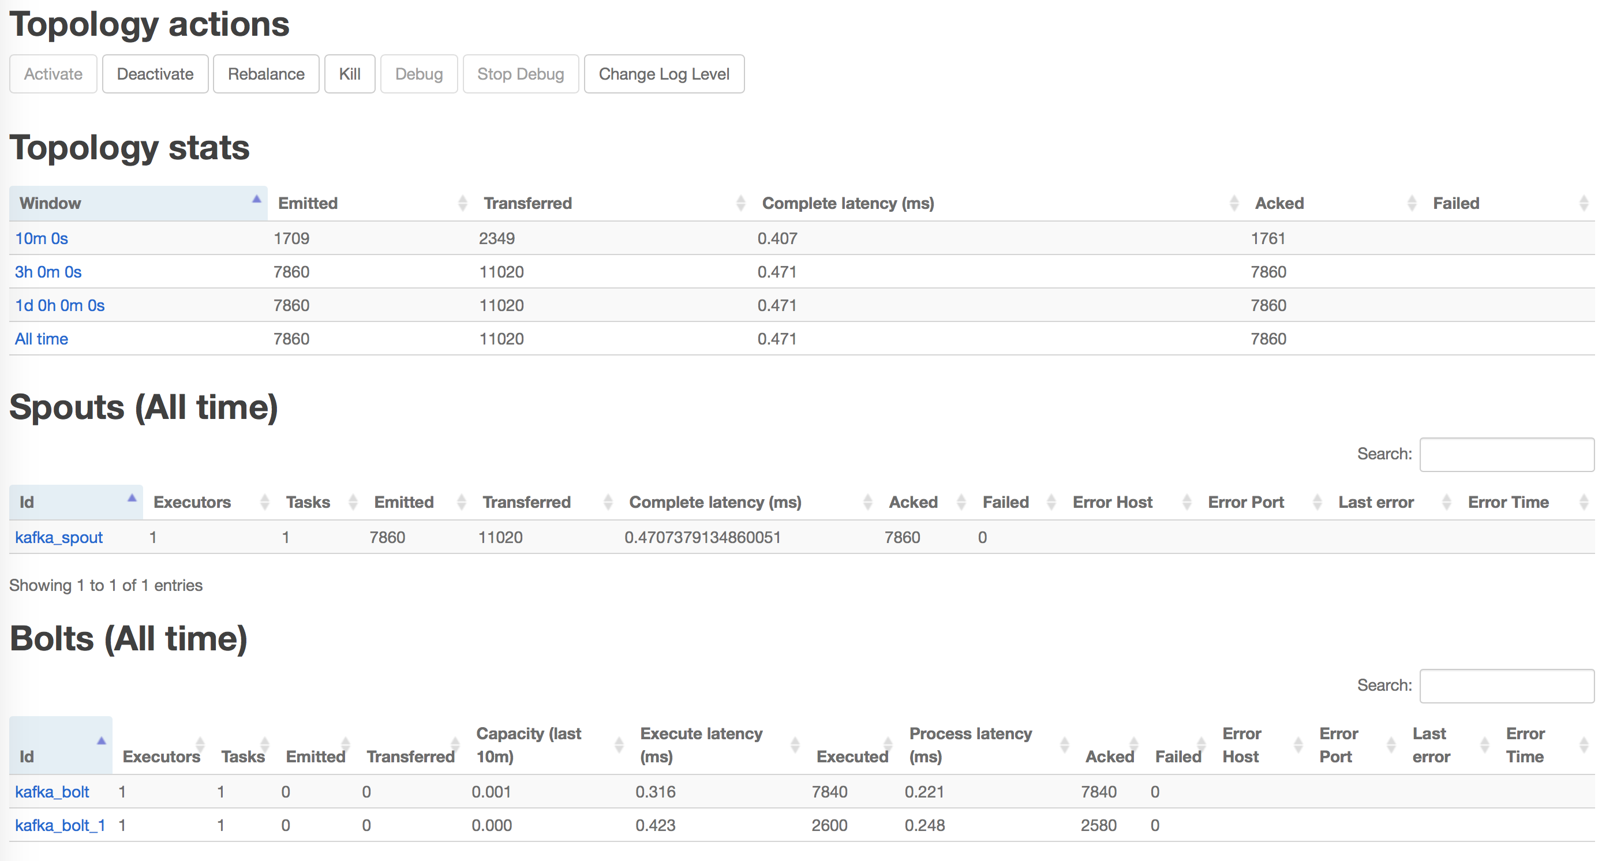Sort spouts by Executors column

coord(192,502)
